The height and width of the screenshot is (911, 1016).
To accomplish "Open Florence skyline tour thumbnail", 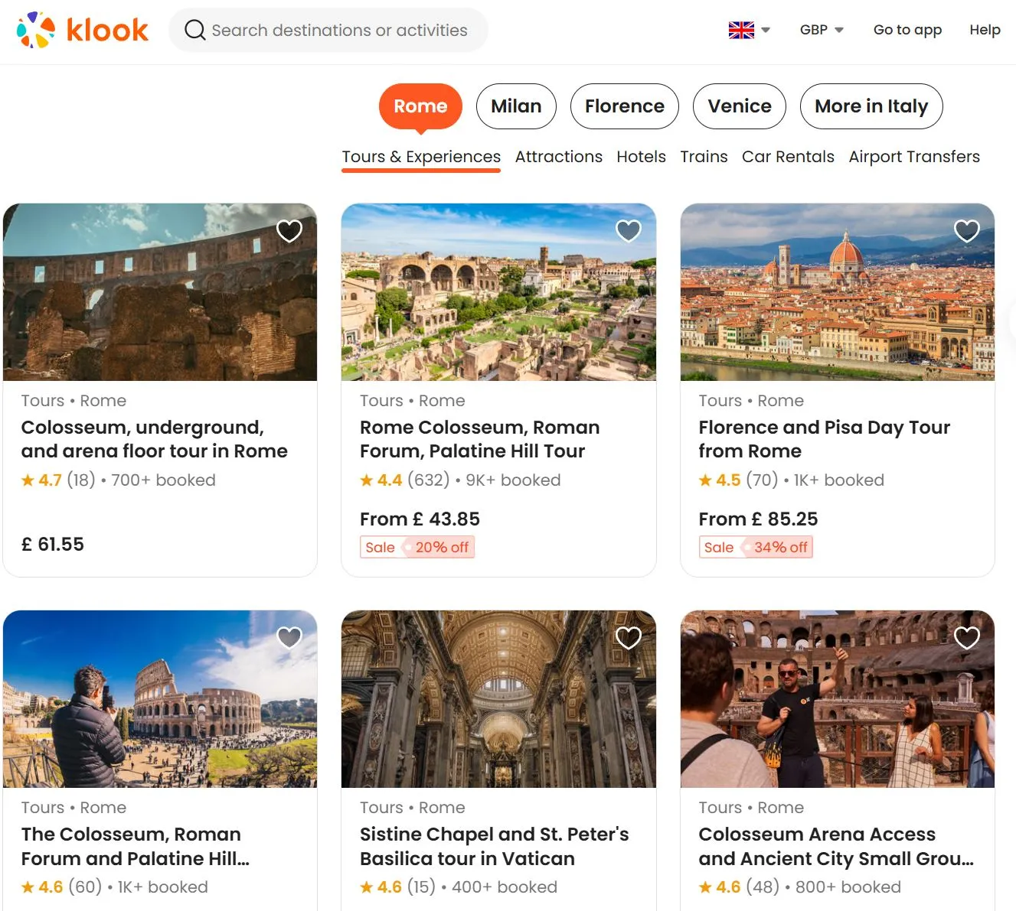I will 837,292.
